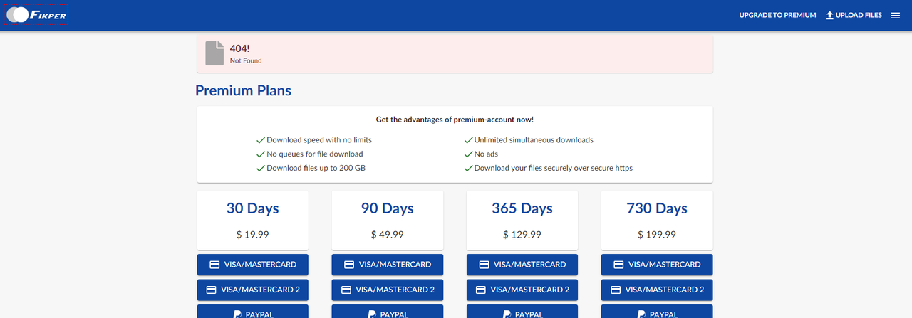Open Upgrade to Premium page
Image resolution: width=912 pixels, height=318 pixels.
click(x=777, y=15)
